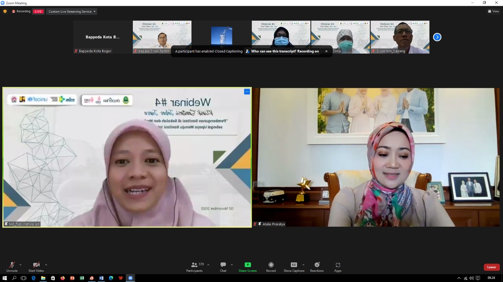This screenshot has width=503, height=282.
Task: Open File Explorer from the taskbar
Action: pyautogui.click(x=43, y=278)
